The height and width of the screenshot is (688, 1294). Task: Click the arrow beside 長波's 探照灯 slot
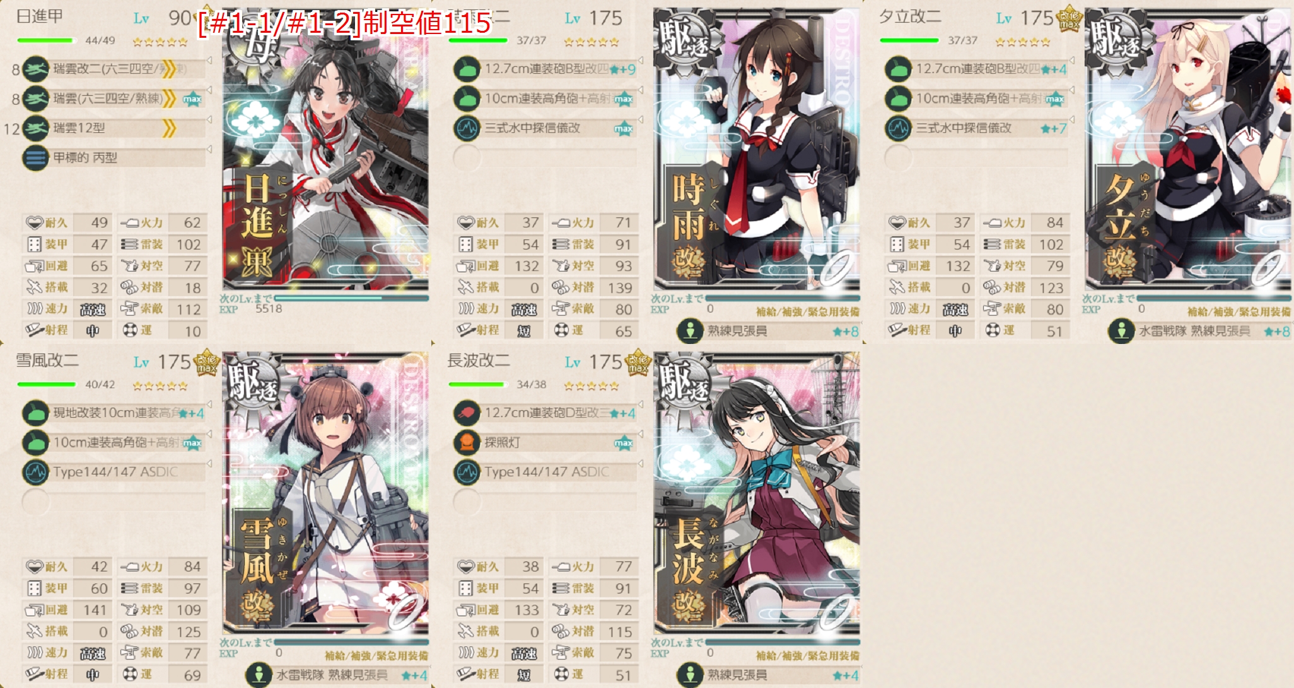pyautogui.click(x=640, y=433)
